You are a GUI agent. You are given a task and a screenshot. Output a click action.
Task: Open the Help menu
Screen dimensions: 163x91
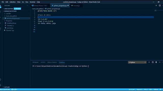(x=38, y=2)
